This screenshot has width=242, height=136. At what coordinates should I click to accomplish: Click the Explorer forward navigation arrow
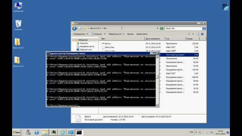click(x=79, y=29)
